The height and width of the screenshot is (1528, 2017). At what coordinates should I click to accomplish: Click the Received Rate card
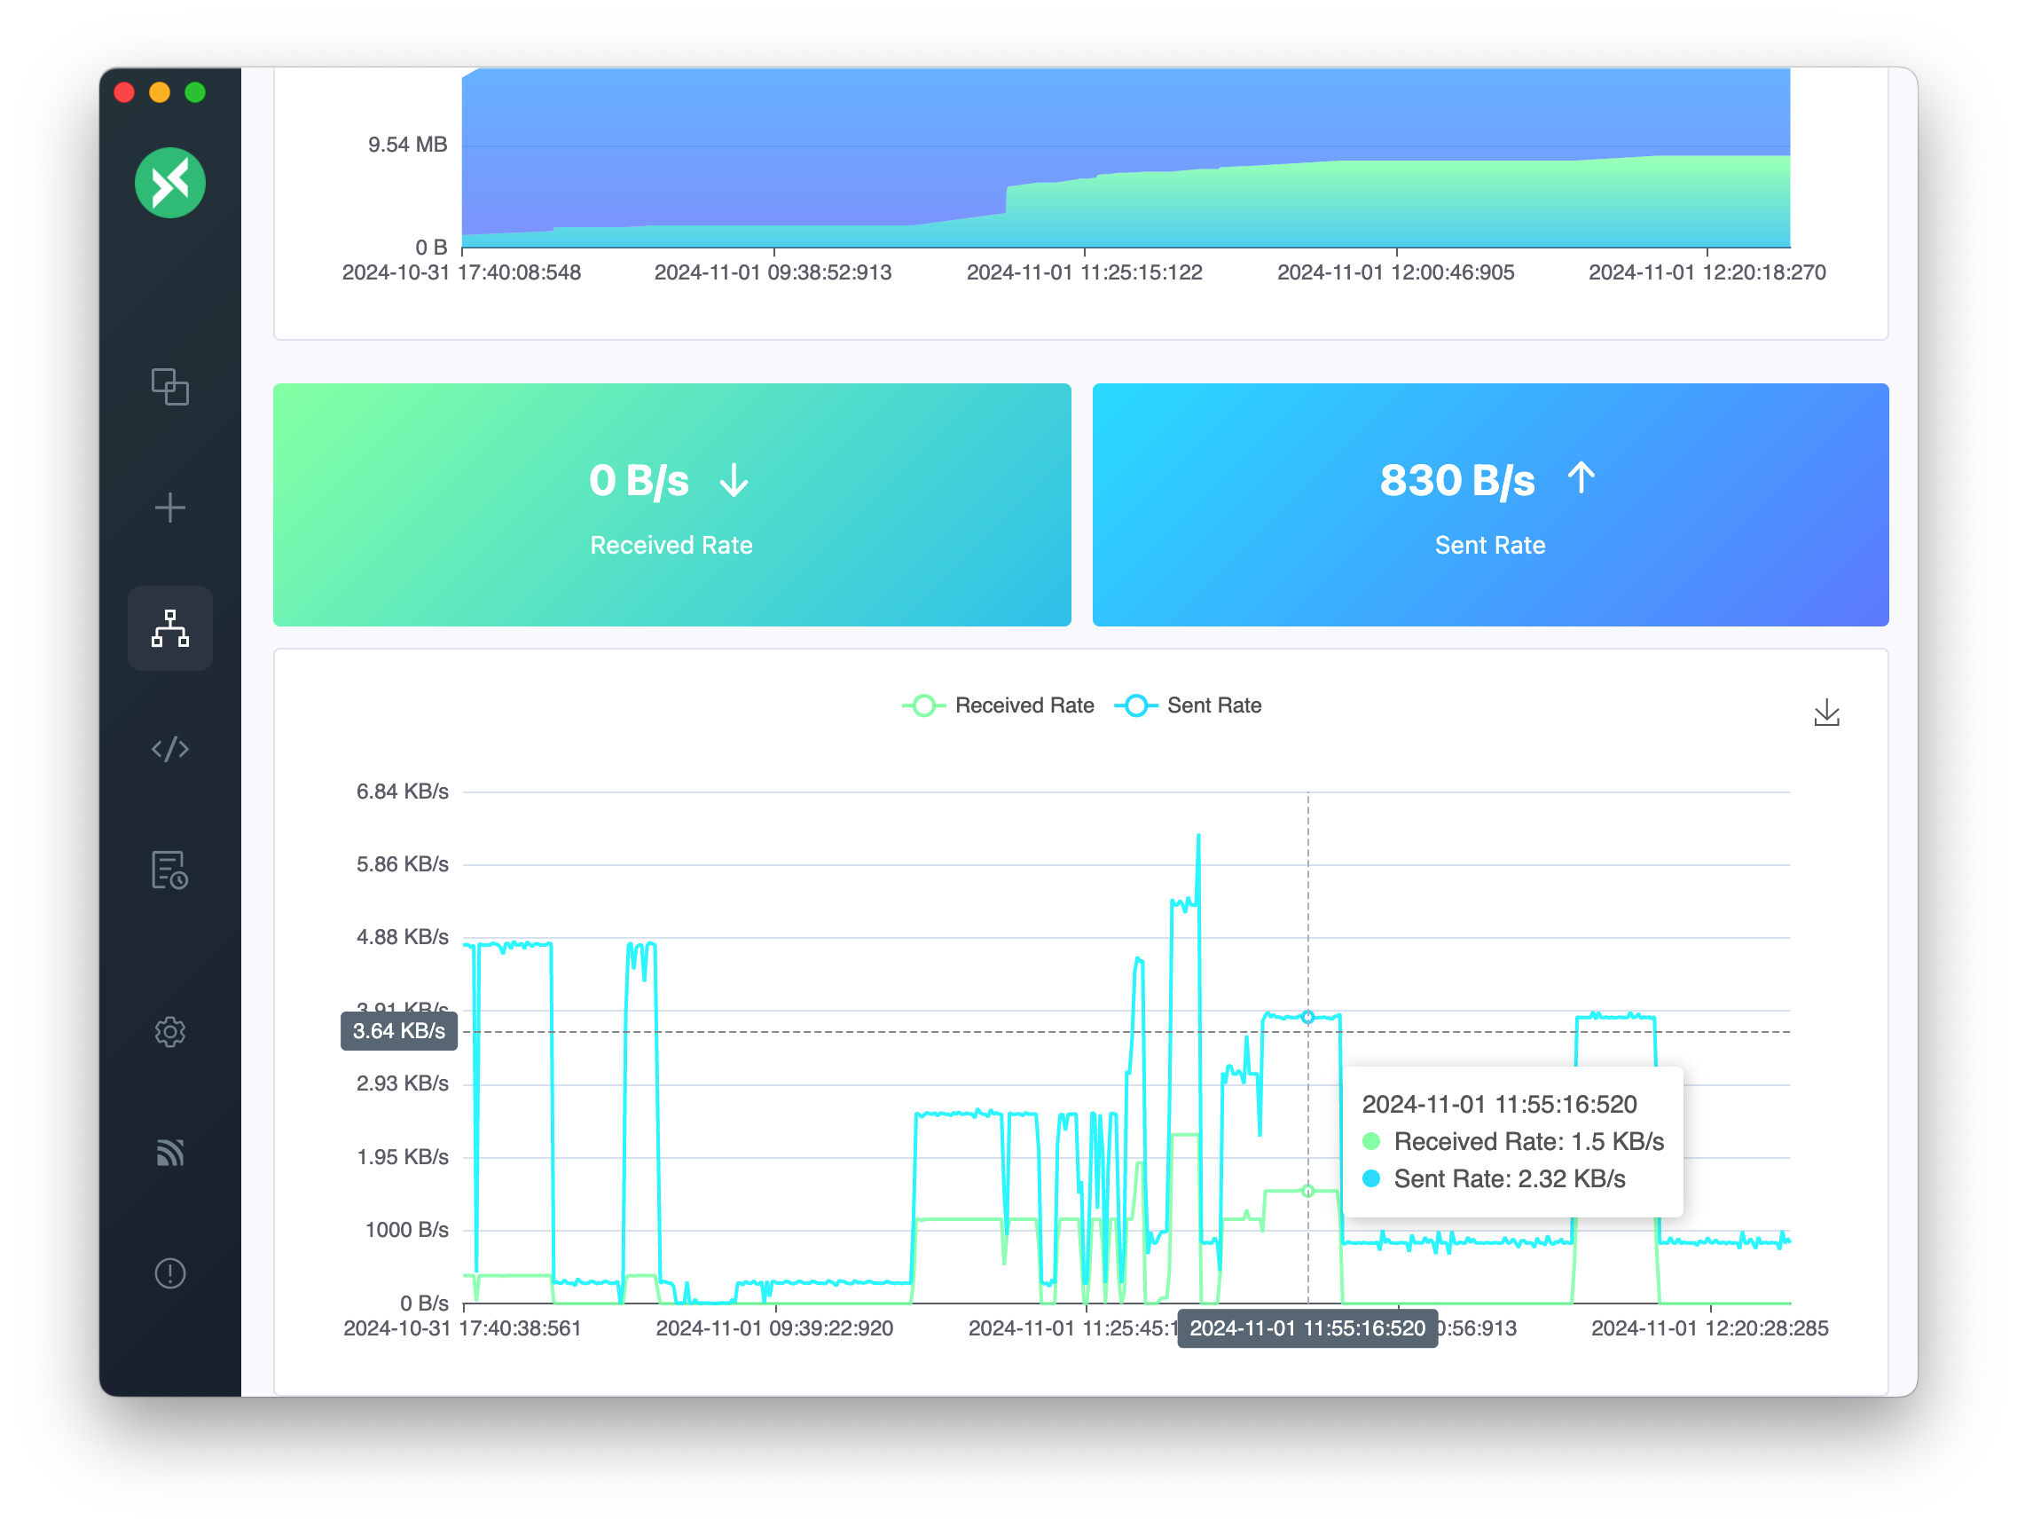tap(671, 505)
